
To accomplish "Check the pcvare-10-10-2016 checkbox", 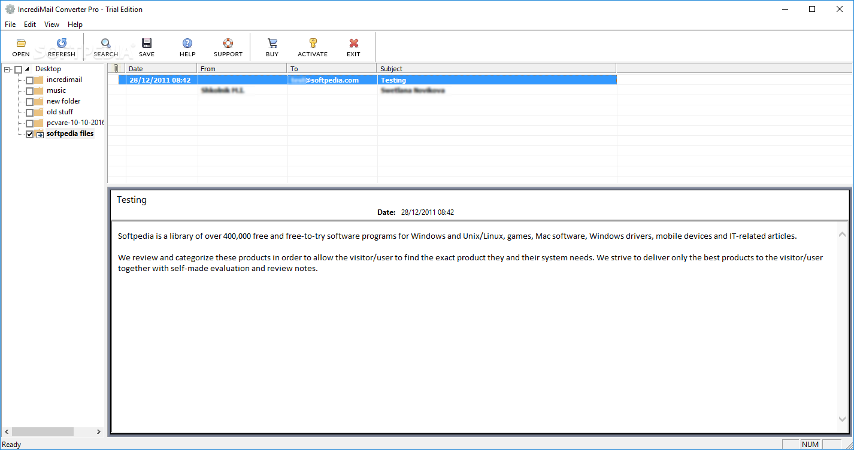I will point(29,123).
